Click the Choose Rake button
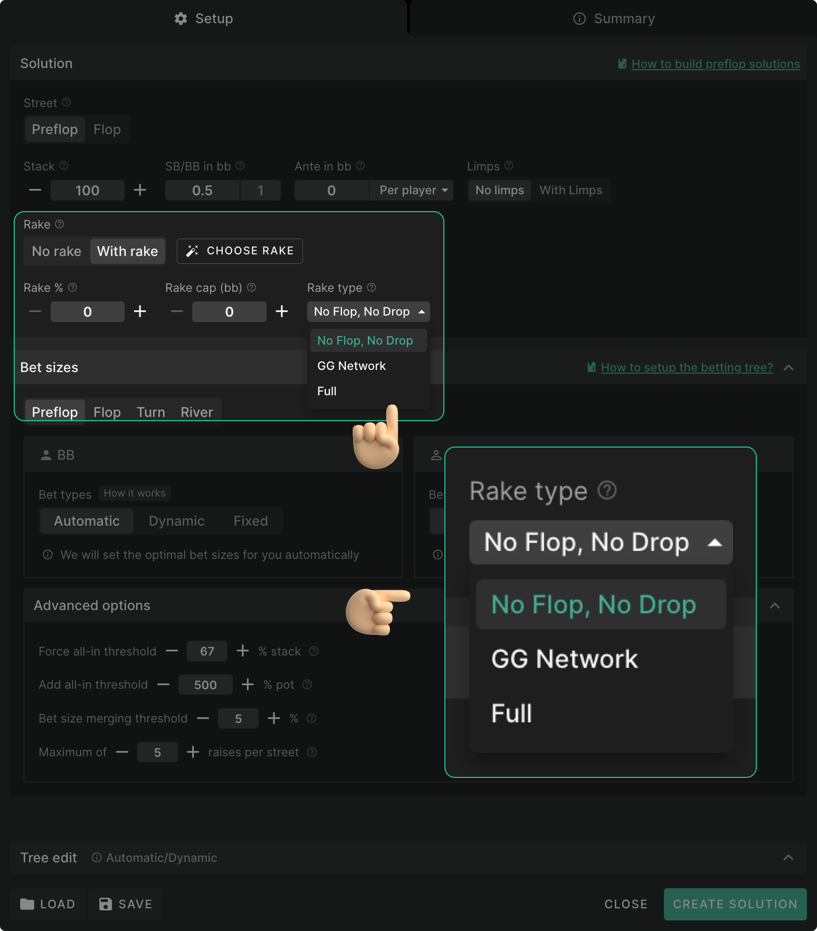 click(x=240, y=251)
